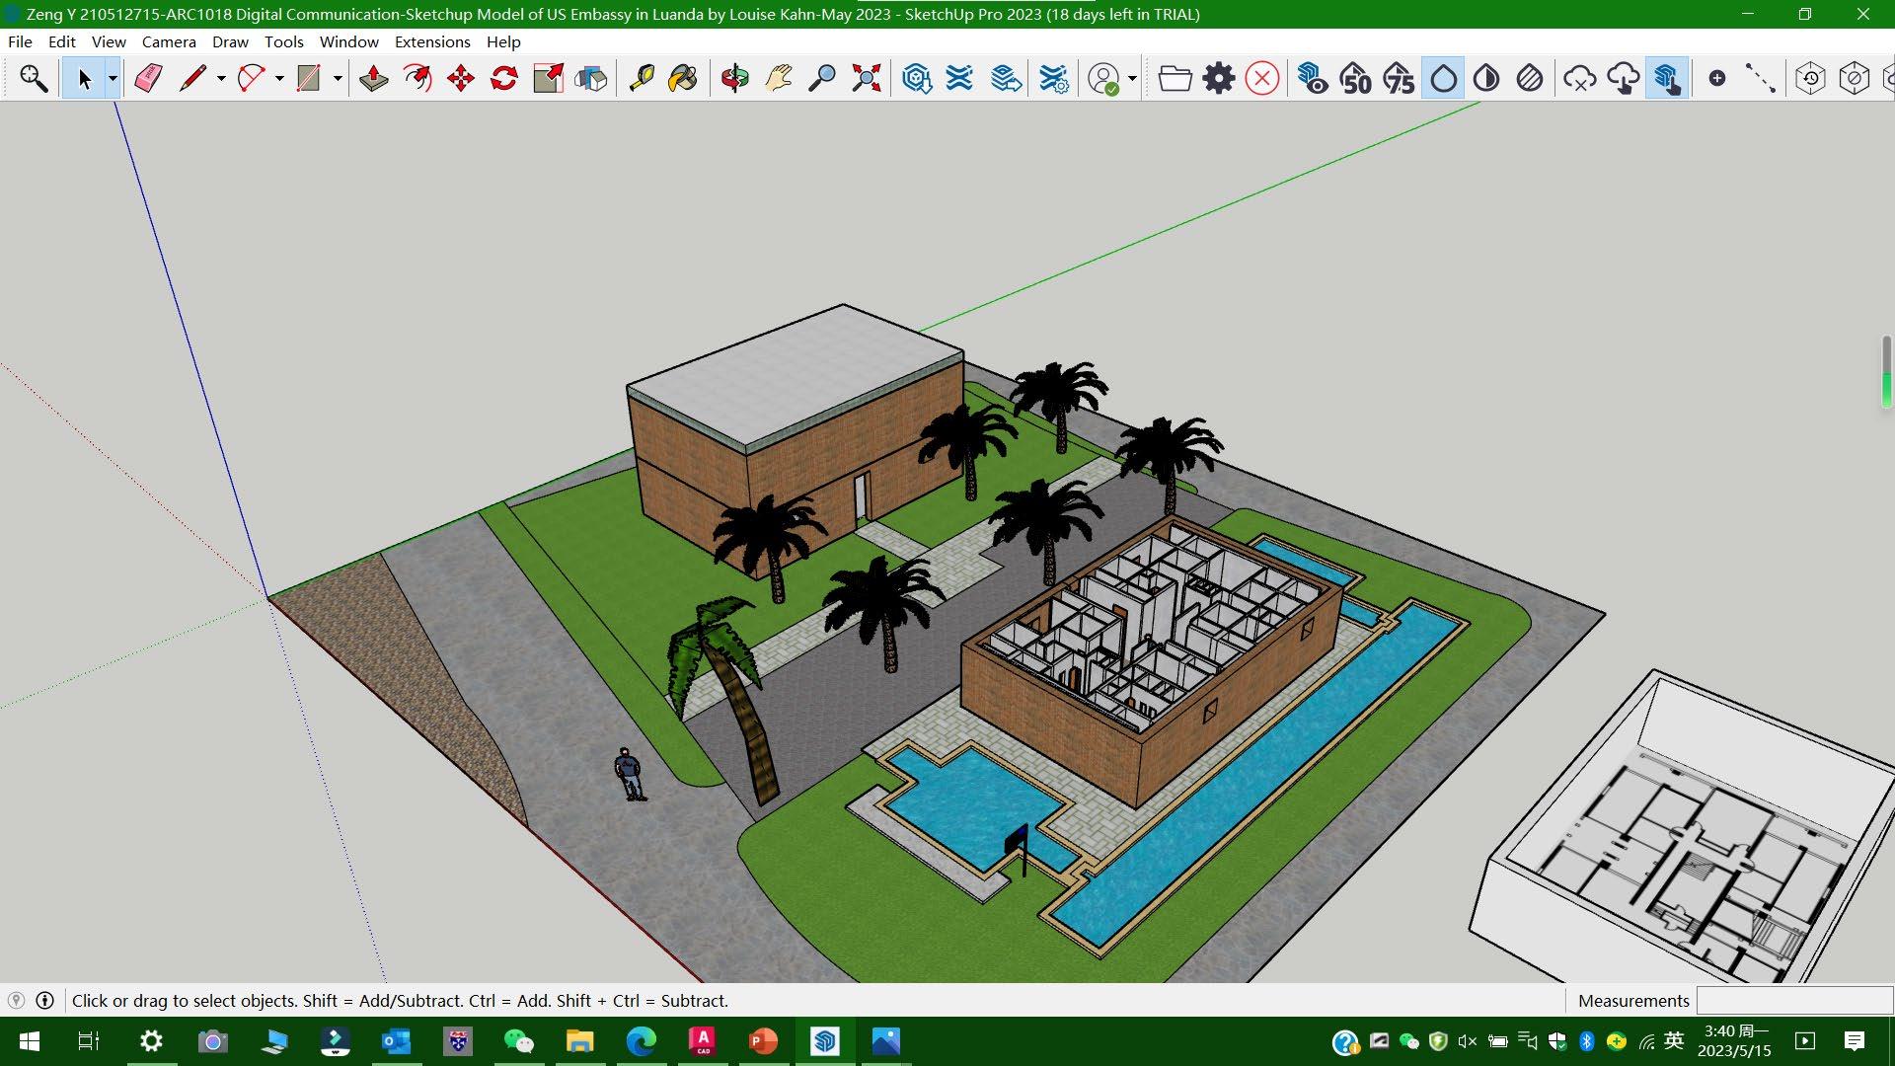Open the Extensions menu

pos(431,41)
